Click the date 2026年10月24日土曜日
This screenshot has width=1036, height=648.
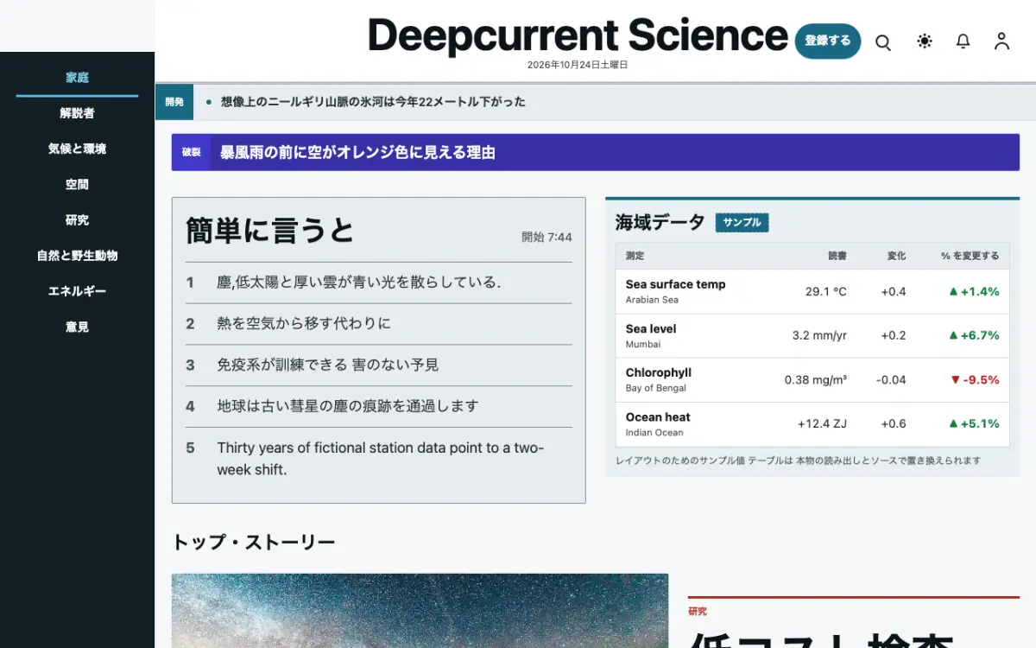(x=578, y=65)
